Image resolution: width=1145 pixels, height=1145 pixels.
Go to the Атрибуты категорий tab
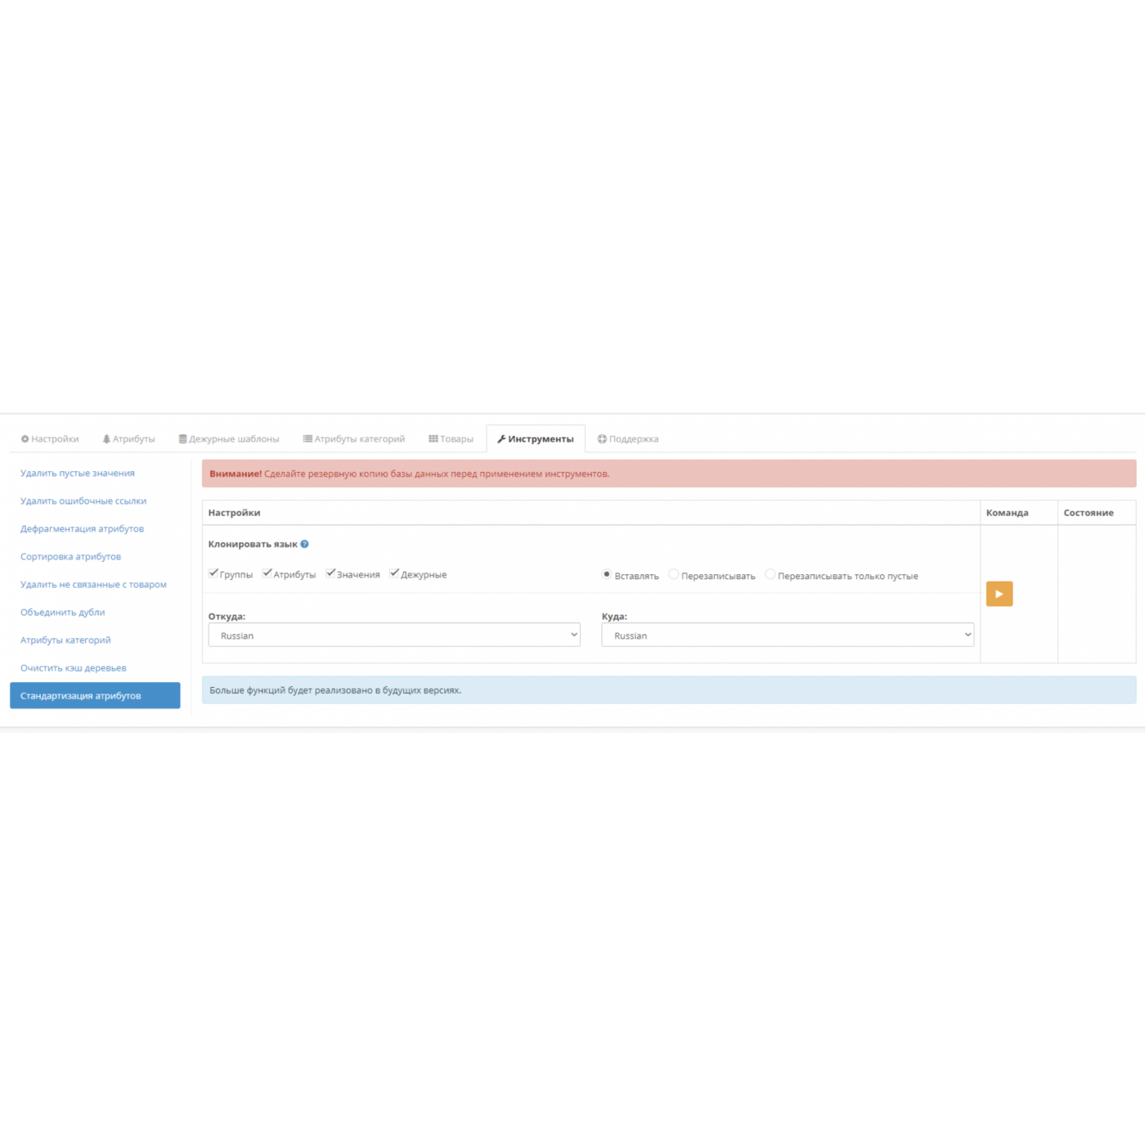[354, 439]
